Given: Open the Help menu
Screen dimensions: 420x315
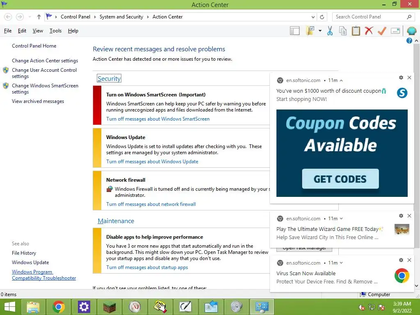Looking at the screenshot, I should pyautogui.click(x=73, y=31).
